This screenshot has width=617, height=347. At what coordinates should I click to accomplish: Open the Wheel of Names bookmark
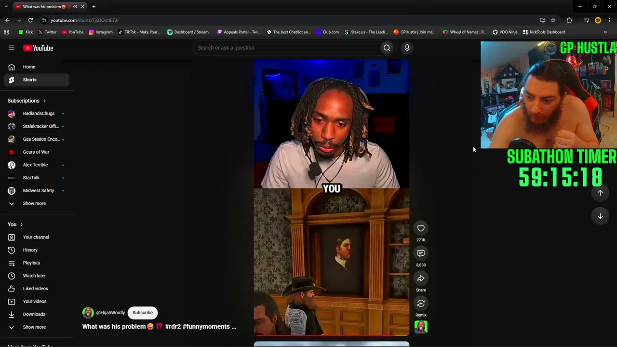[465, 32]
